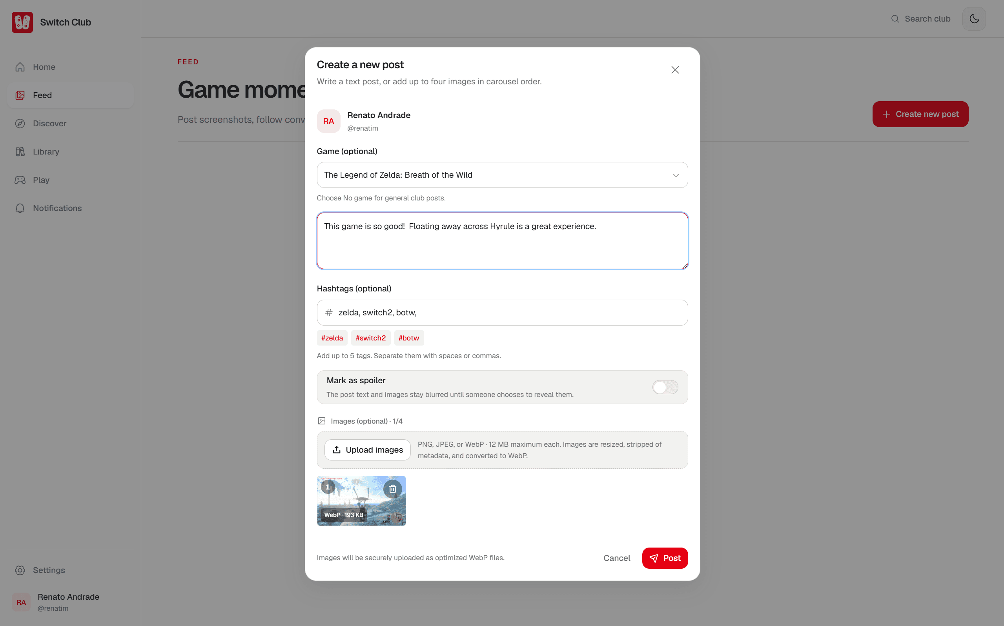Click the 'Hashtags (optional)' label

354,289
